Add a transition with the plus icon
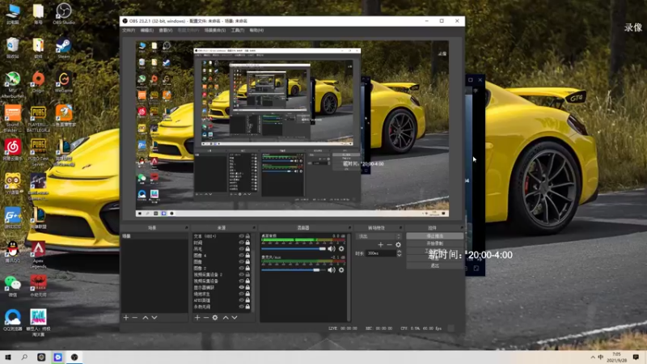 (x=380, y=245)
